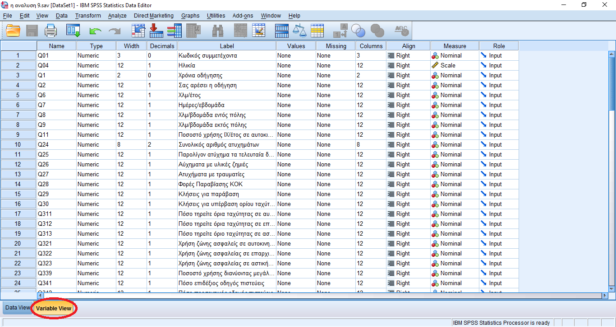Click the vertical scrollbar down arrow

point(612,289)
